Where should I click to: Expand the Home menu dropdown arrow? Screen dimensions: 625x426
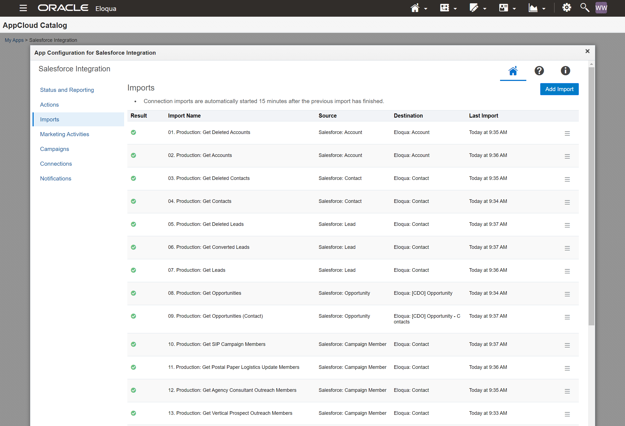tap(426, 9)
